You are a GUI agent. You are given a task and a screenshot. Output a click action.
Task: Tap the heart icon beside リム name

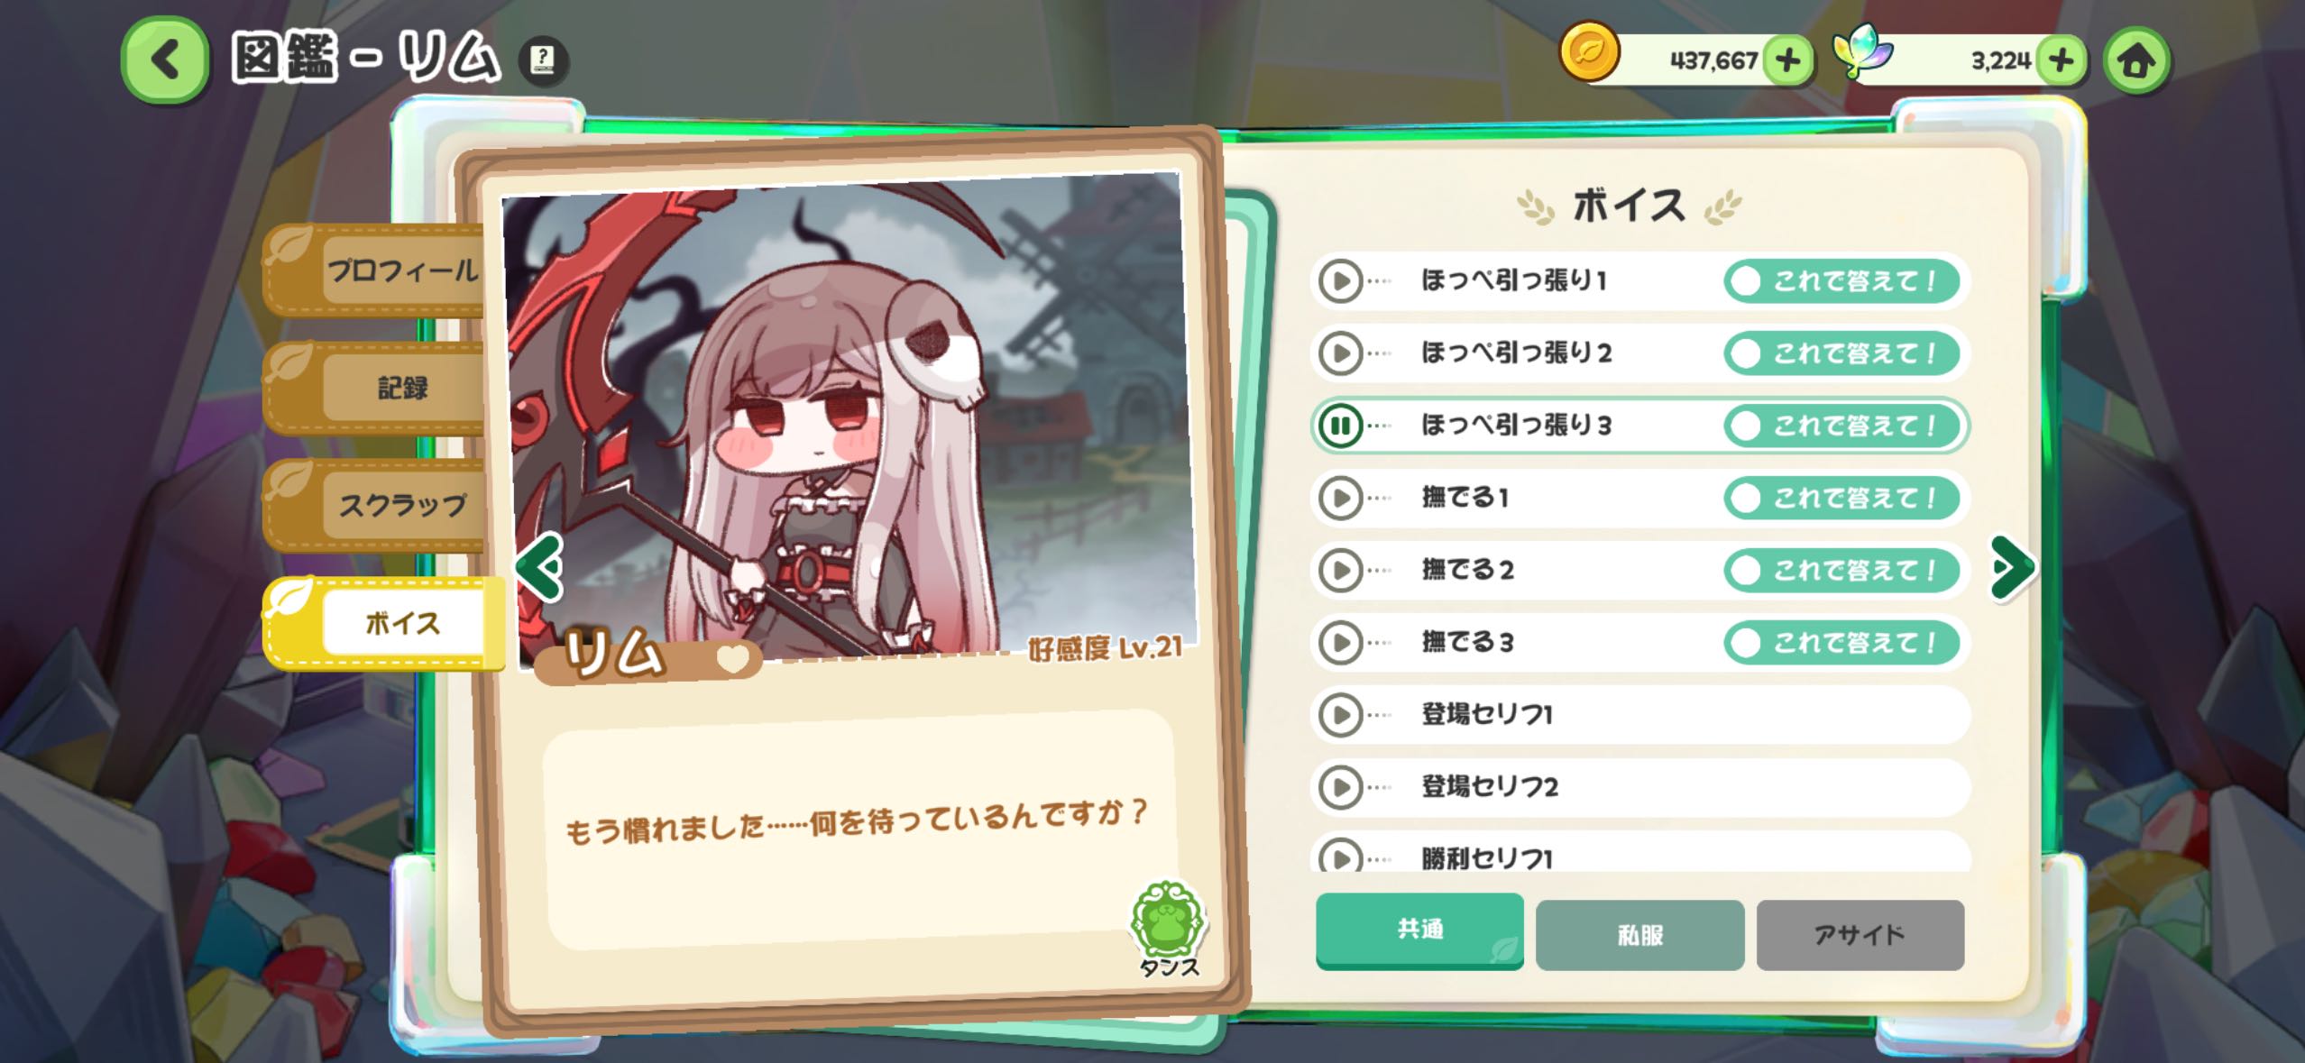(733, 659)
